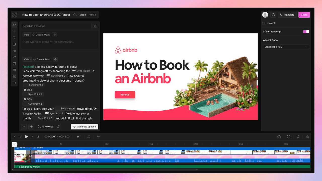Select the Text tool

(x=14, y=38)
